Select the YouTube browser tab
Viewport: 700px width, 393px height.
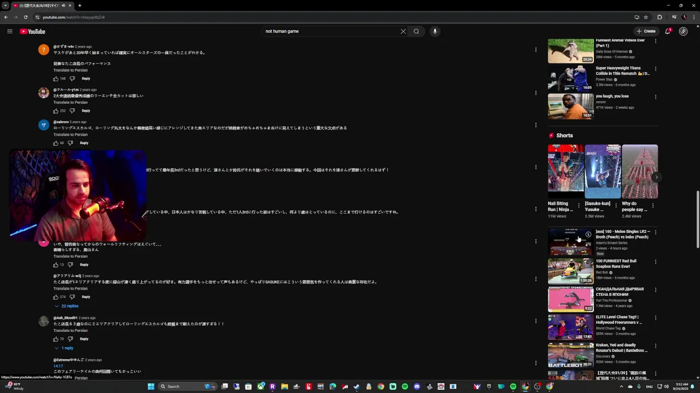[43, 5]
